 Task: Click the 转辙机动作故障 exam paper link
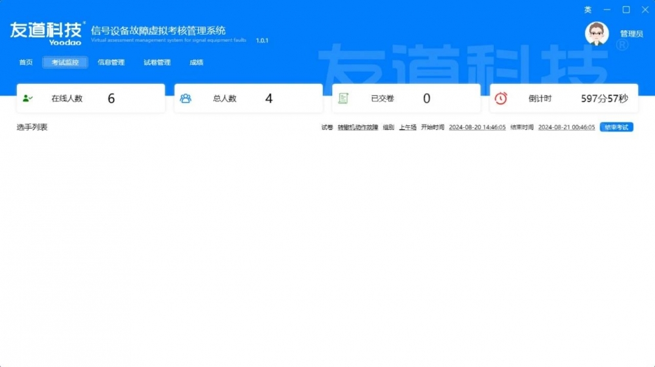tap(358, 127)
